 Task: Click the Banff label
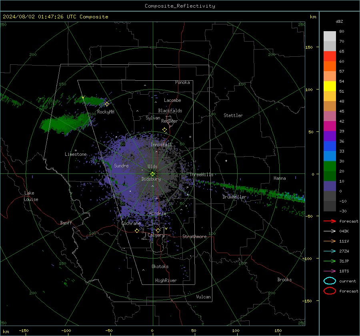tap(66, 223)
